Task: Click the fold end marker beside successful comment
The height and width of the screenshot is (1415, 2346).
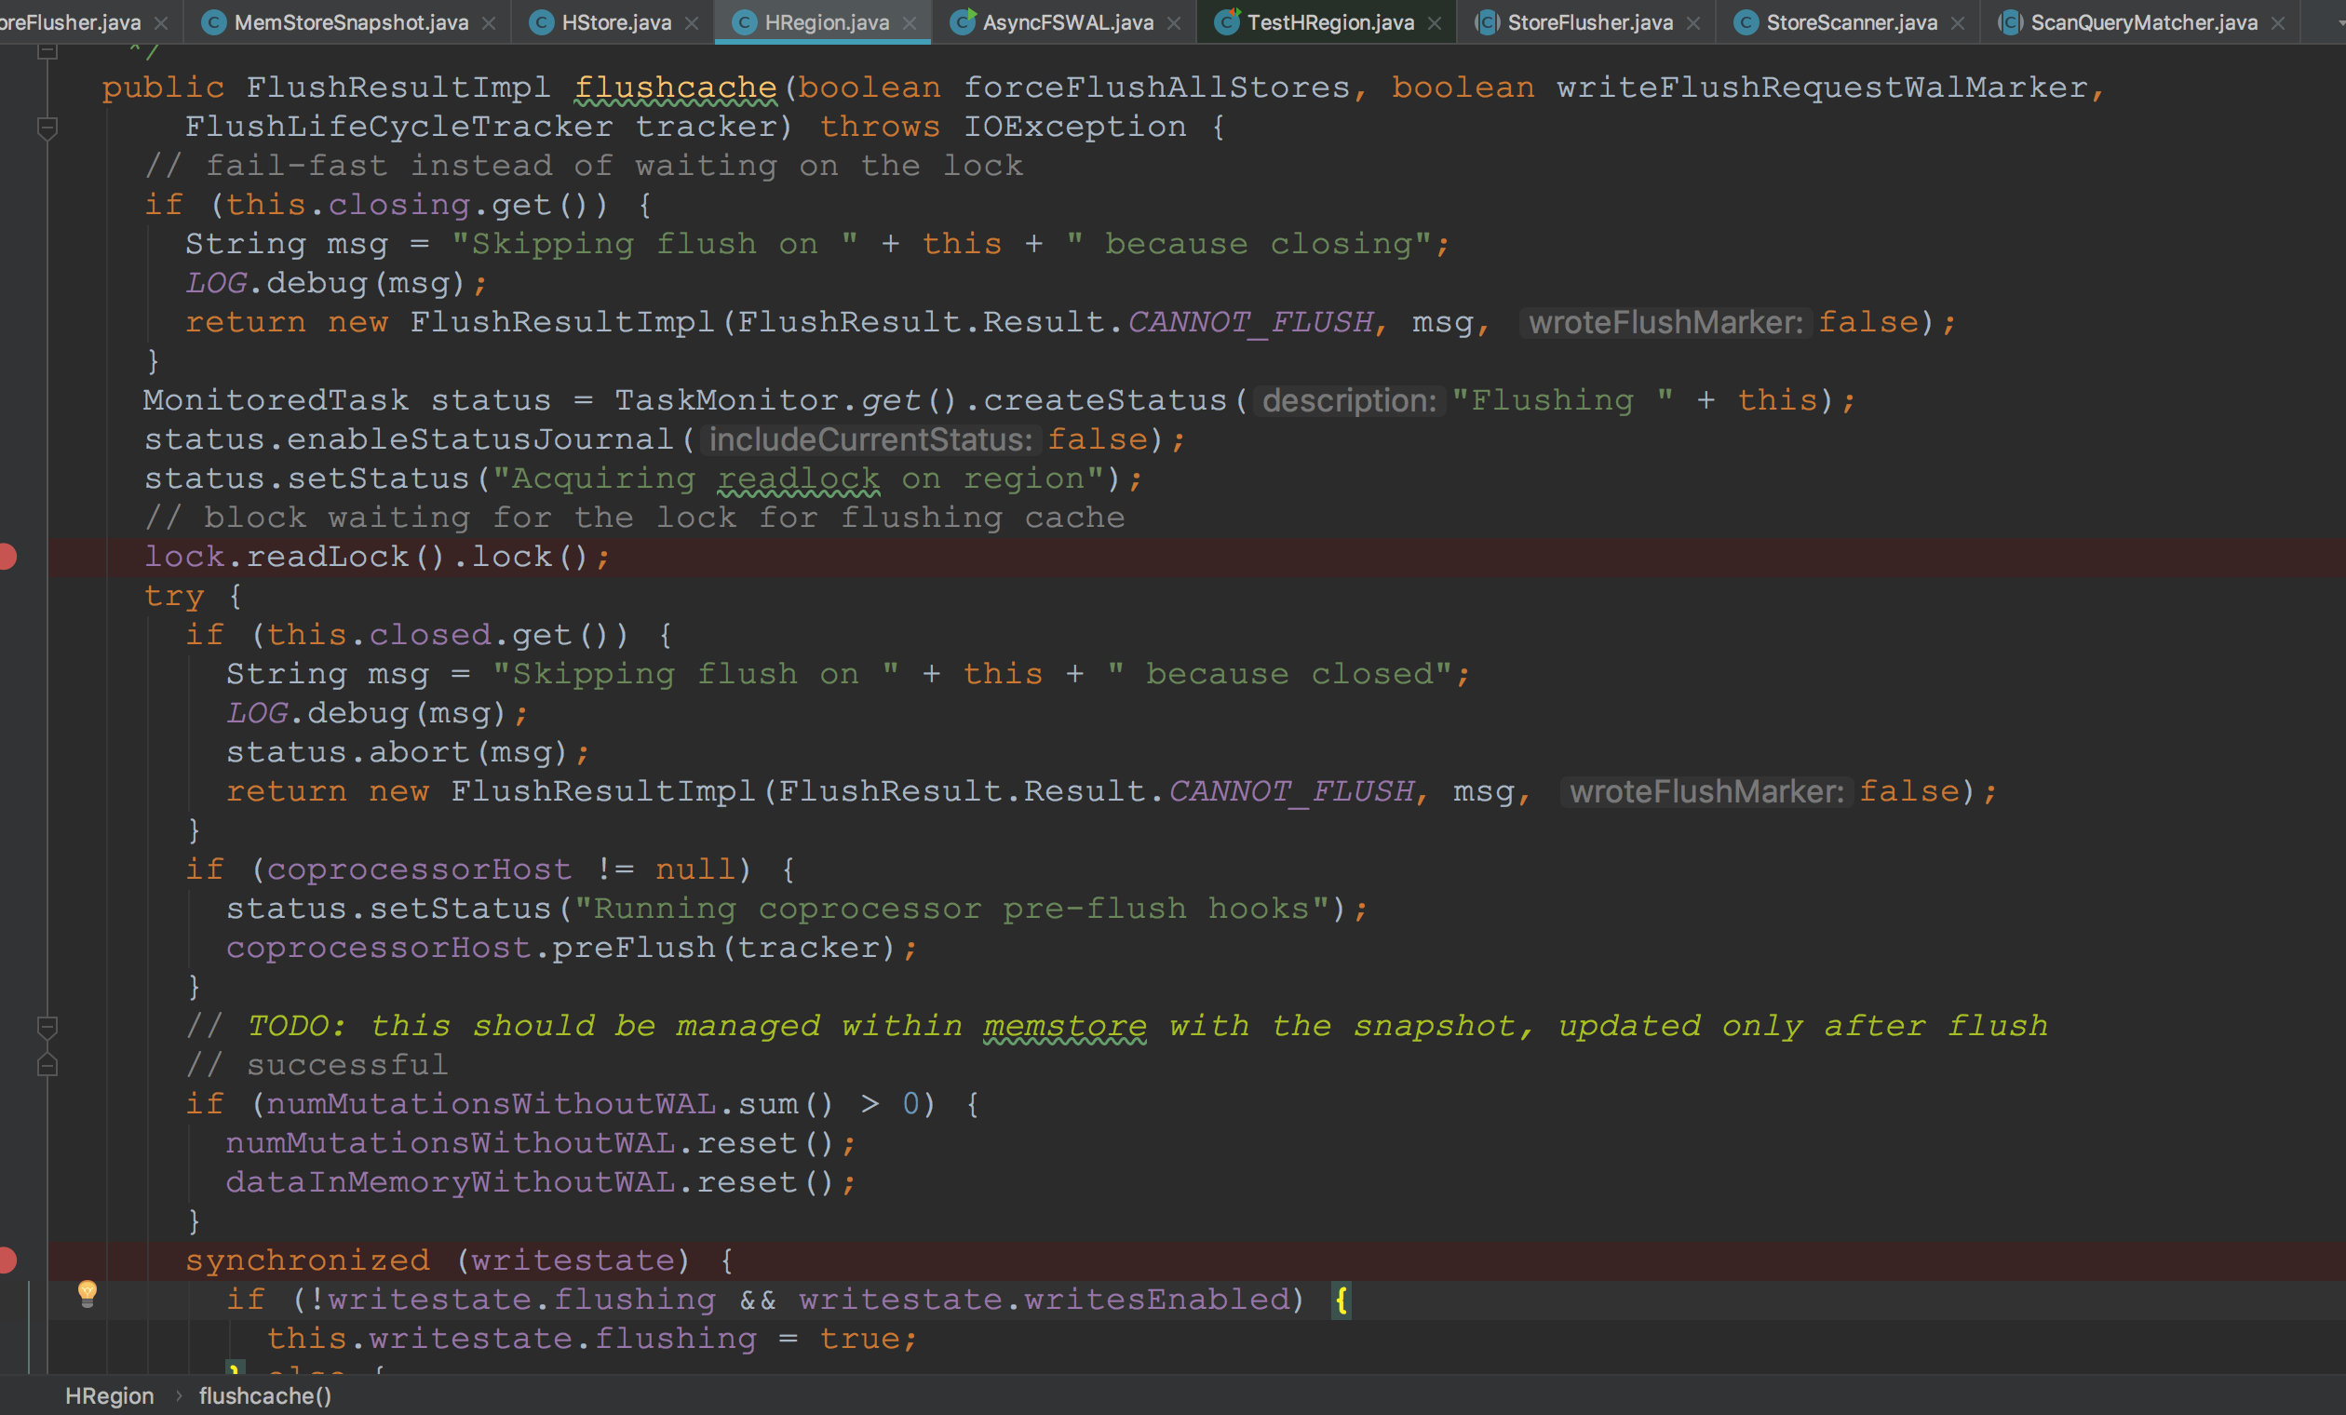Action: pos(47,1066)
